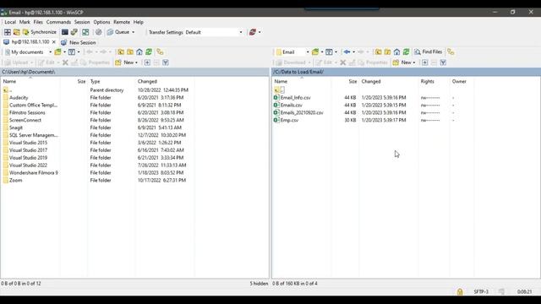Open the Commands menu
The width and height of the screenshot is (541, 304).
coord(58,22)
